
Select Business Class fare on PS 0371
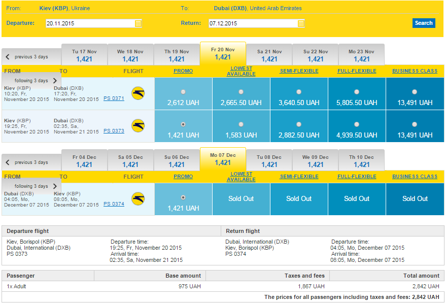point(415,92)
